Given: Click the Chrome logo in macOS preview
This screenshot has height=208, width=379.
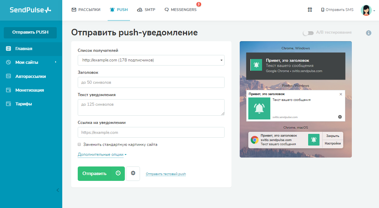Looking at the screenshot, I should click(x=254, y=140).
